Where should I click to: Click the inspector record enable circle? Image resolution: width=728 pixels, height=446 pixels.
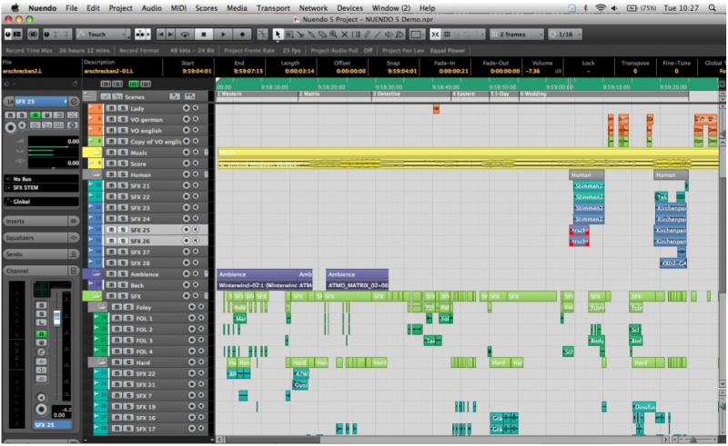click(10, 127)
